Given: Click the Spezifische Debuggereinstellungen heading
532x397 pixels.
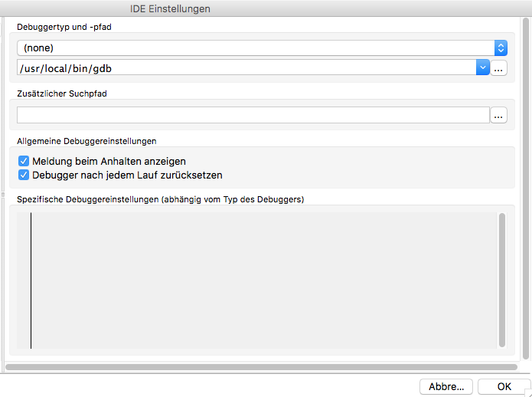Looking at the screenshot, I should 161,200.
